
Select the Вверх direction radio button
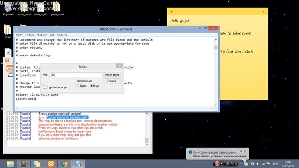(x=78, y=86)
